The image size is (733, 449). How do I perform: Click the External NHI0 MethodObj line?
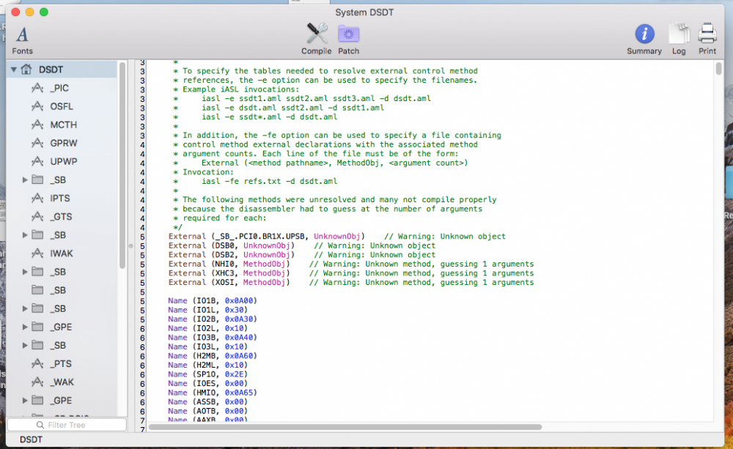pos(350,264)
